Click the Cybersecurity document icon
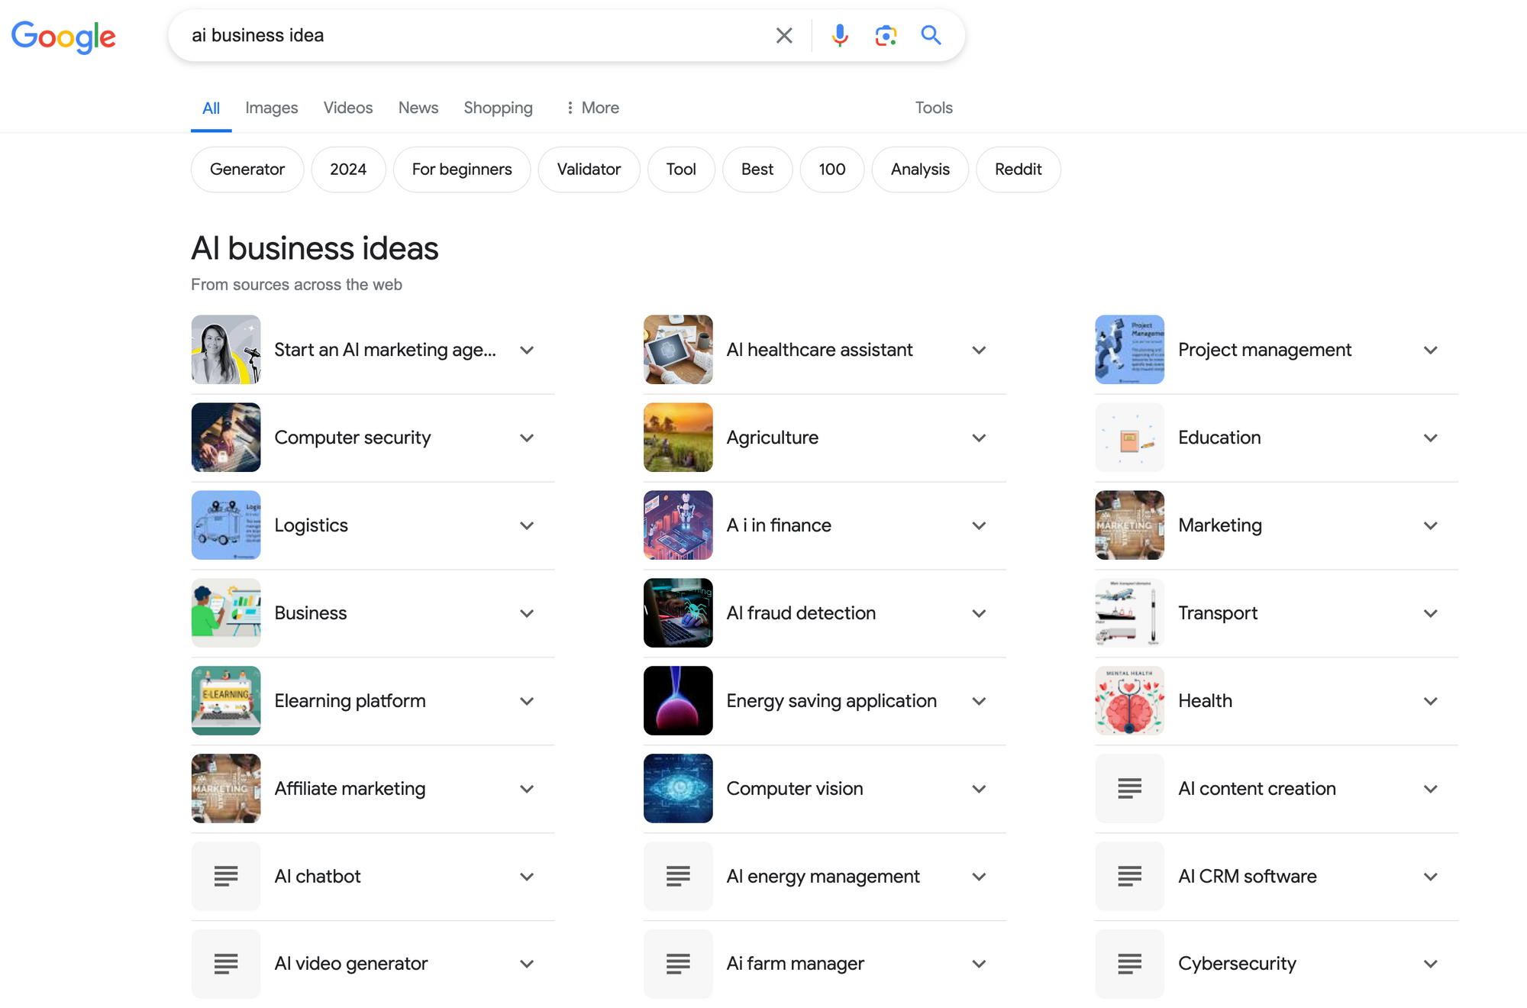 coord(1129,964)
